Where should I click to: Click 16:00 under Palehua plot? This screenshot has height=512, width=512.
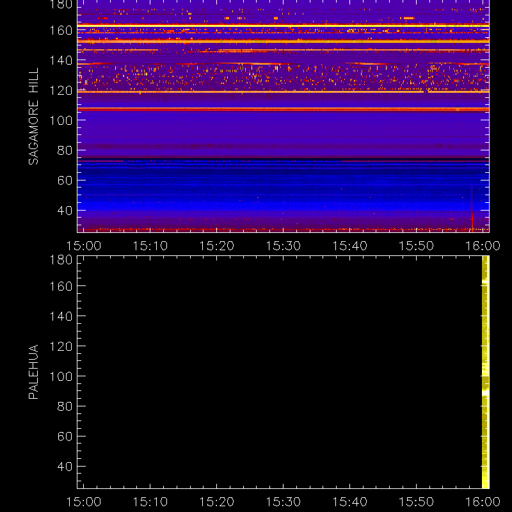(483, 502)
